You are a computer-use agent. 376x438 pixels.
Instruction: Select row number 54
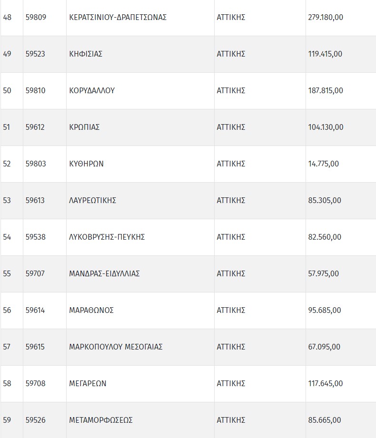click(7, 237)
